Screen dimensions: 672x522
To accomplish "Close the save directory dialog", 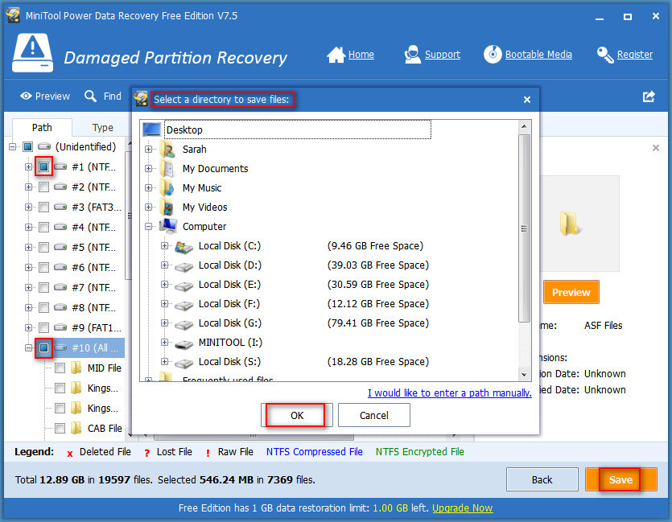I will tap(526, 100).
